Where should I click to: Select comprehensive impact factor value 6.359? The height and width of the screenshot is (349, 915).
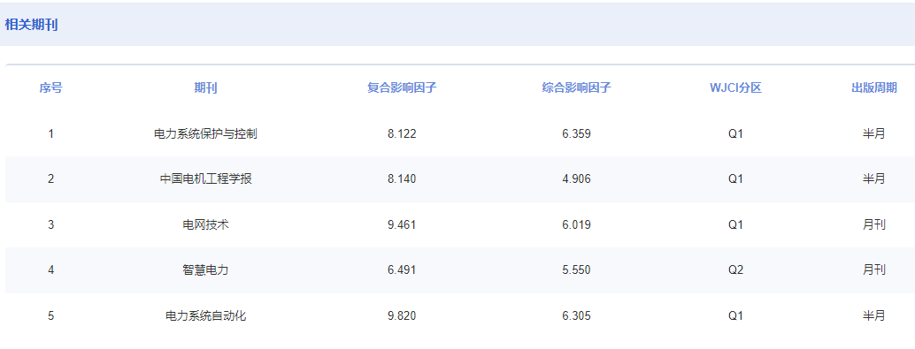pyautogui.click(x=576, y=134)
